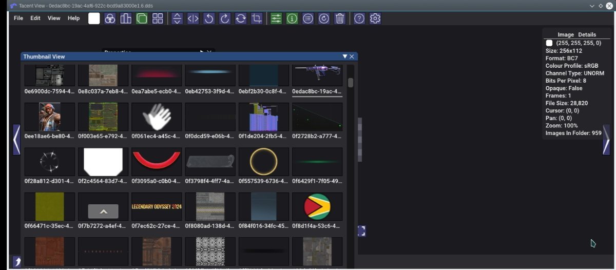
Task: Select the character portrait thumbnail 0ee18ae6-be80
Action: 50,117
